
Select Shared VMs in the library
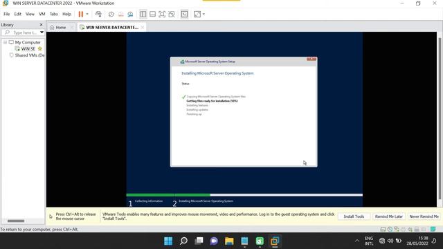29,55
